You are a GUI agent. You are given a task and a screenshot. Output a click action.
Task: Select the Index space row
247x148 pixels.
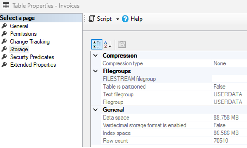click(x=174, y=133)
